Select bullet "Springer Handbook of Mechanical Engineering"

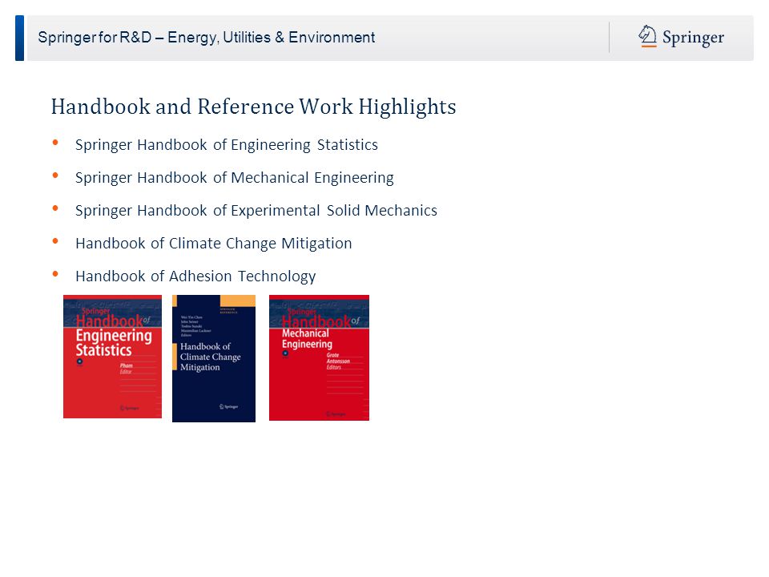[235, 178]
